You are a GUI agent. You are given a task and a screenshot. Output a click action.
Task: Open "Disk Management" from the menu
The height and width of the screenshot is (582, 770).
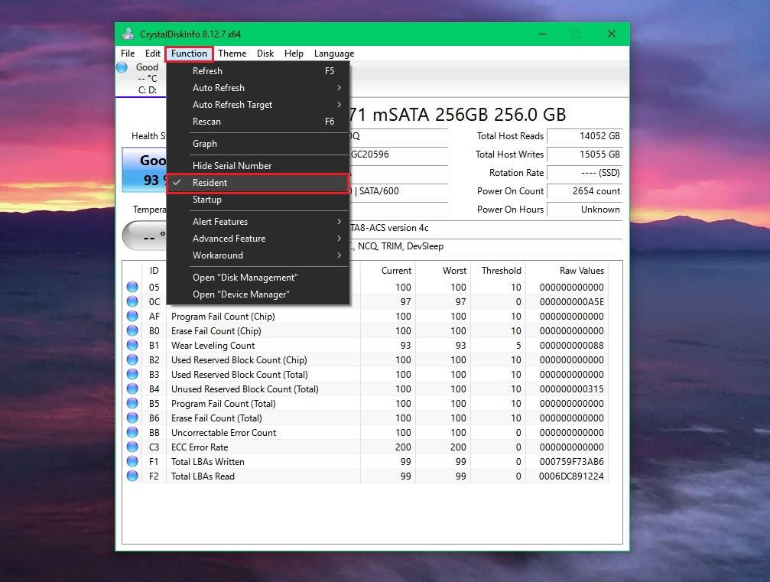[x=245, y=278]
